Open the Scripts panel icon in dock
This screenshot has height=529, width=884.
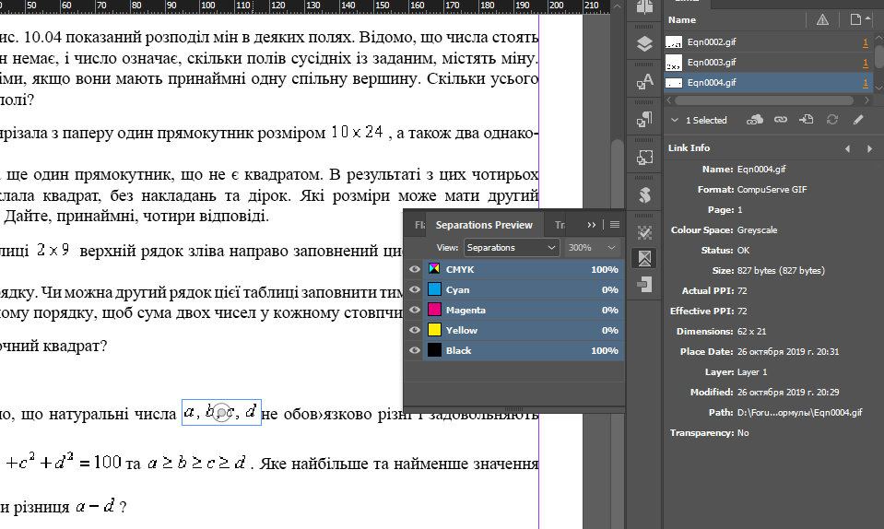tap(644, 195)
